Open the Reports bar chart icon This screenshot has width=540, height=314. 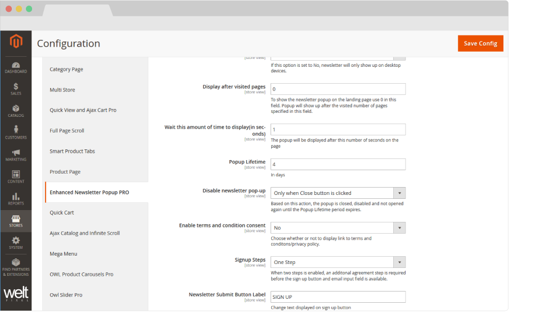[16, 198]
